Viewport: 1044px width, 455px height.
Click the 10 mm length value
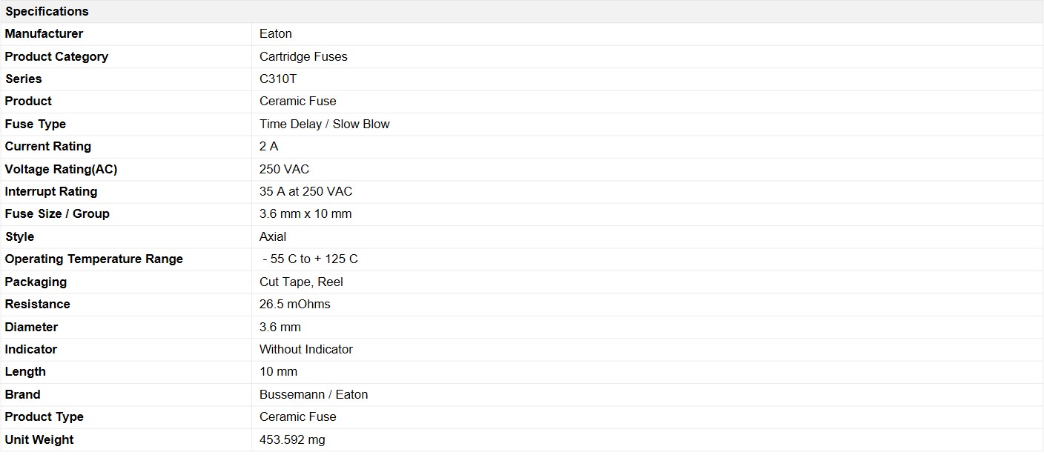click(278, 371)
